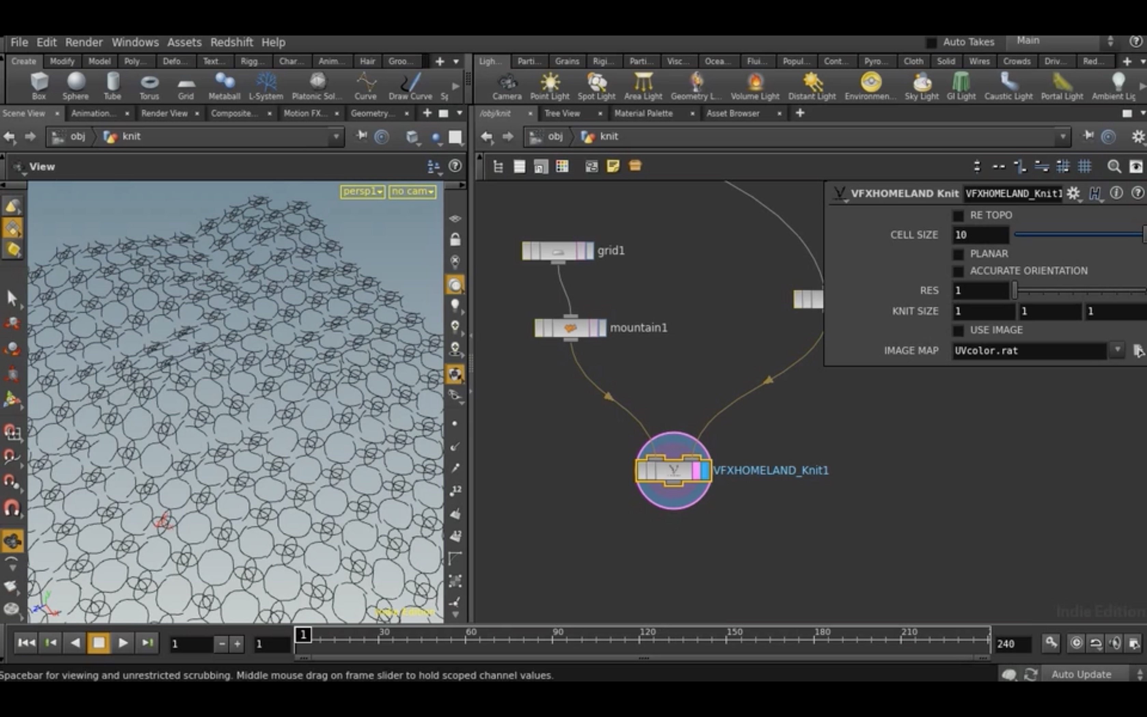Switch to the Tree View tab
Image resolution: width=1147 pixels, height=717 pixels.
[562, 113]
